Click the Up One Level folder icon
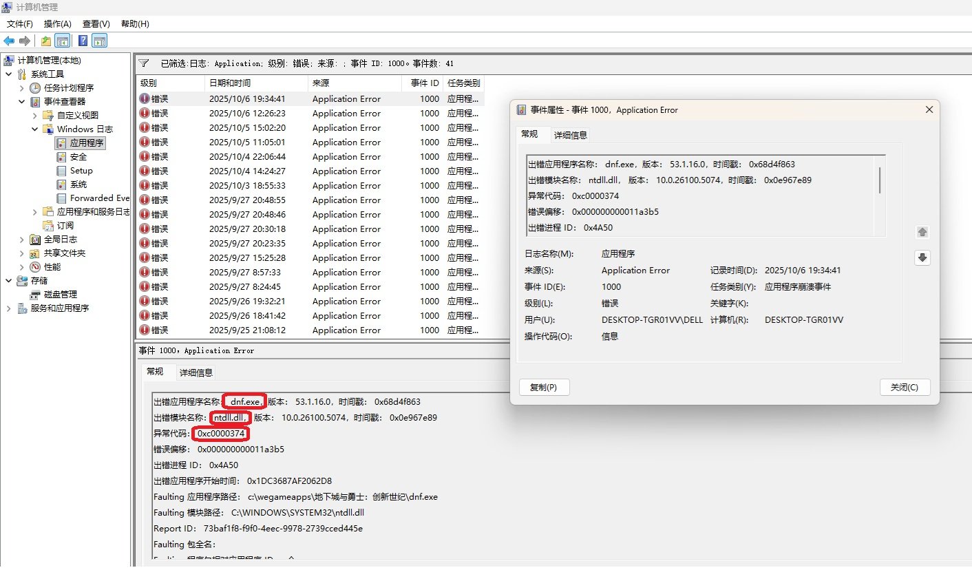 click(45, 41)
